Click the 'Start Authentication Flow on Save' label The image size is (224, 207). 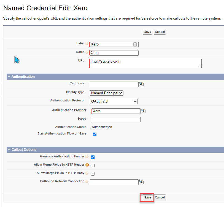[62, 133]
